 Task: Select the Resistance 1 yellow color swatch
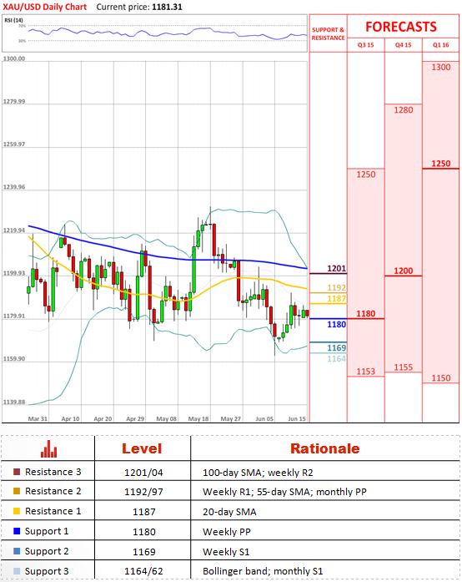pos(17,511)
